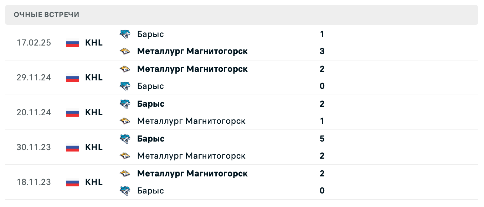Image resolution: width=484 pixels, height=207 pixels.
Task: Click the ОЧНЫЕ ВСТРЕЧИ section header
Action: [x=47, y=15]
